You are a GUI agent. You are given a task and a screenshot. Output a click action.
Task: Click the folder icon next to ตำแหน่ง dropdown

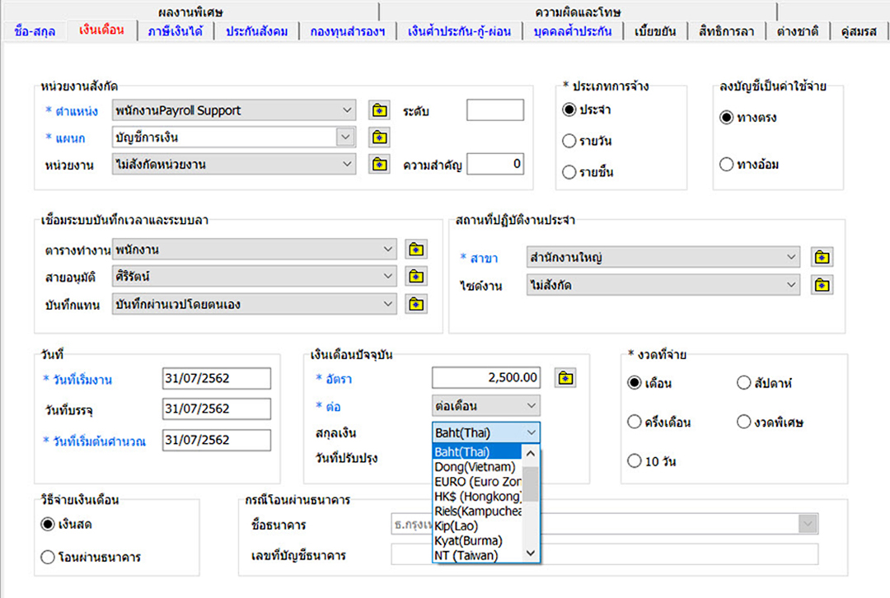pyautogui.click(x=379, y=110)
